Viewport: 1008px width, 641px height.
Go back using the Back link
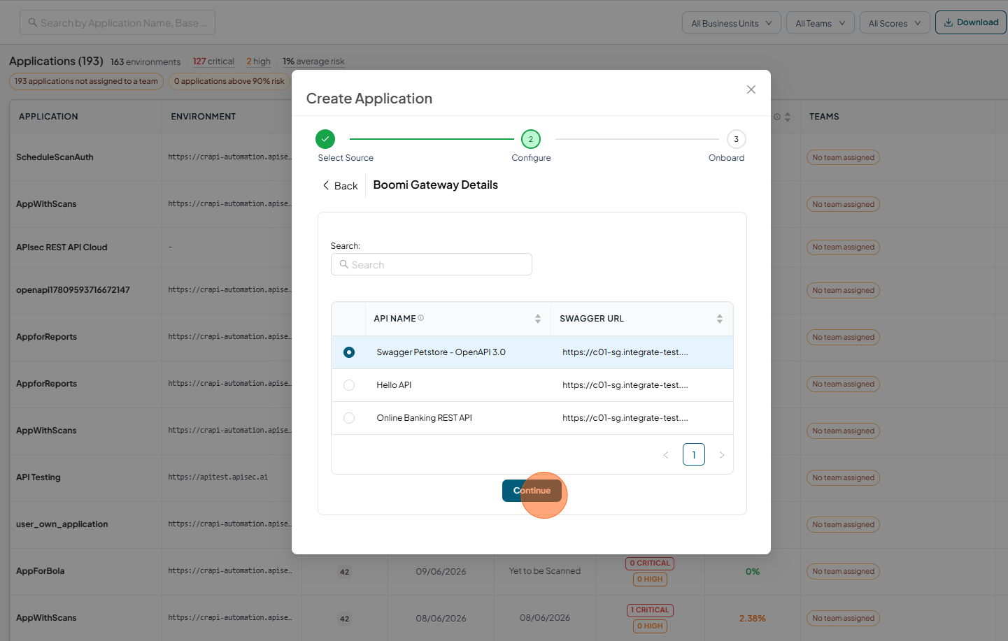click(x=341, y=185)
